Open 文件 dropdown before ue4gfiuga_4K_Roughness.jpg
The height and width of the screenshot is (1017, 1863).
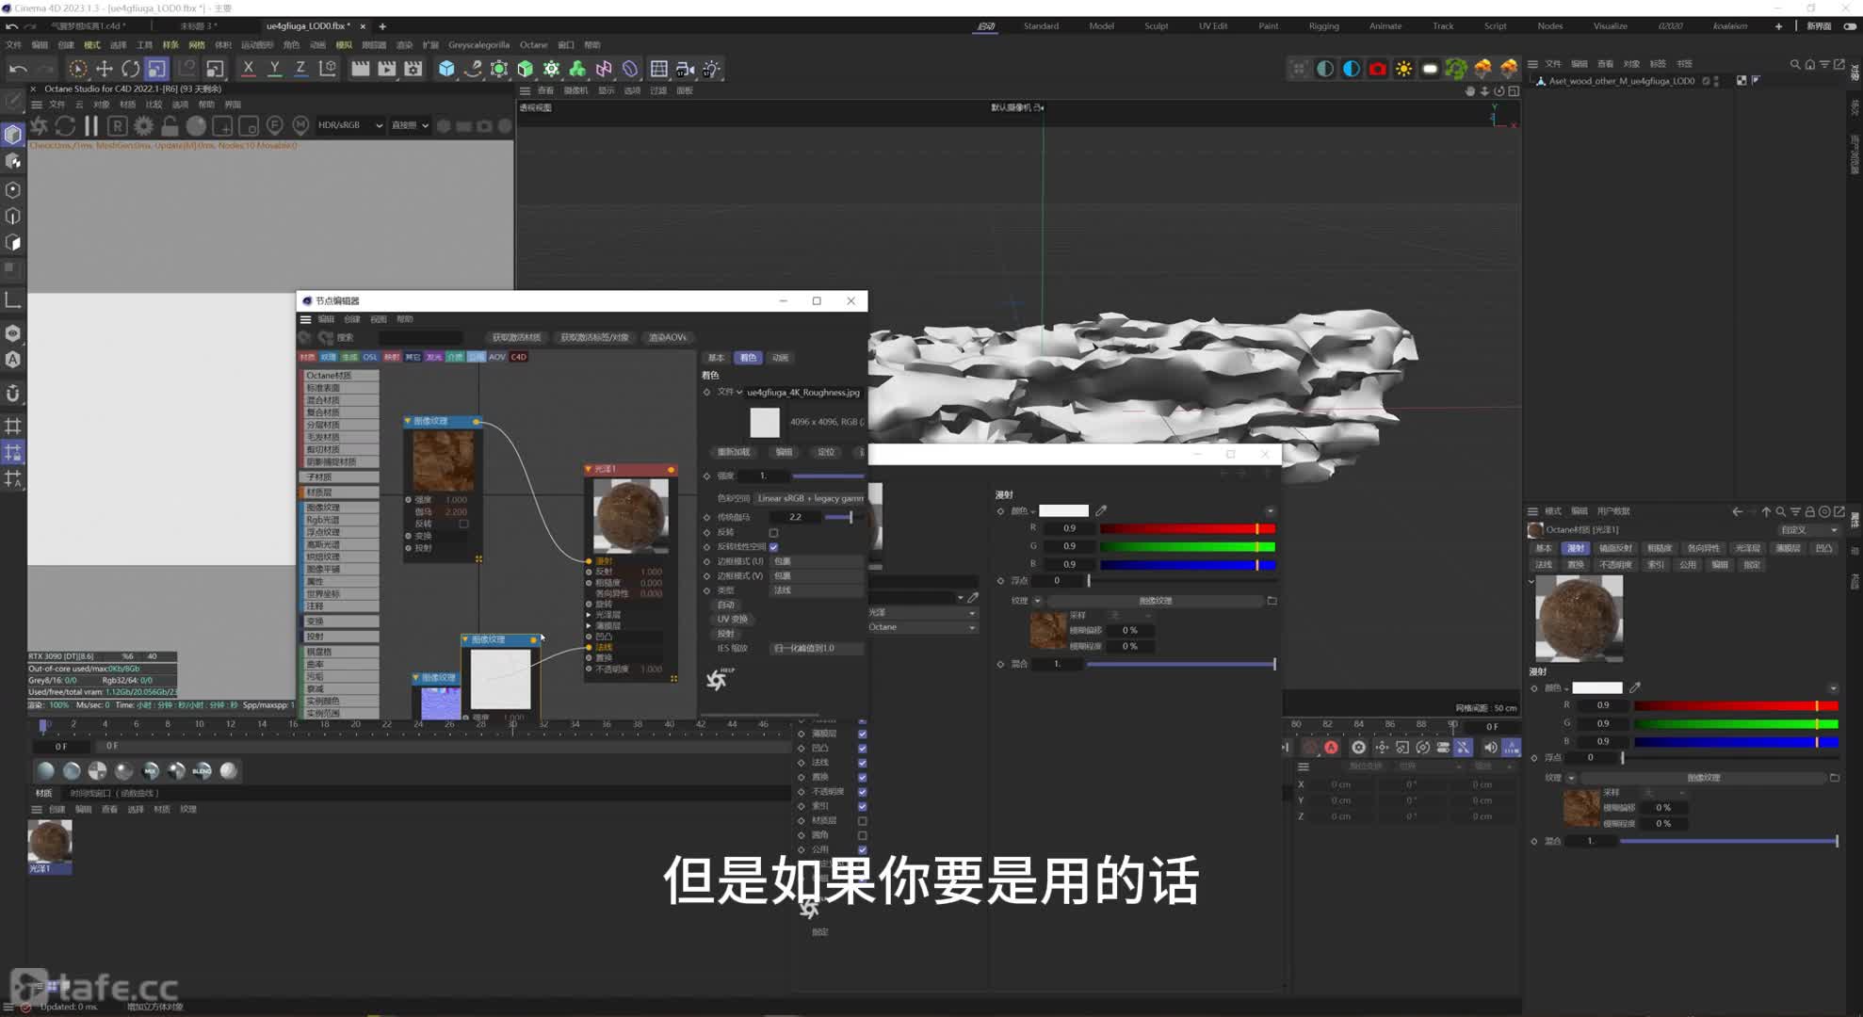[x=731, y=392]
